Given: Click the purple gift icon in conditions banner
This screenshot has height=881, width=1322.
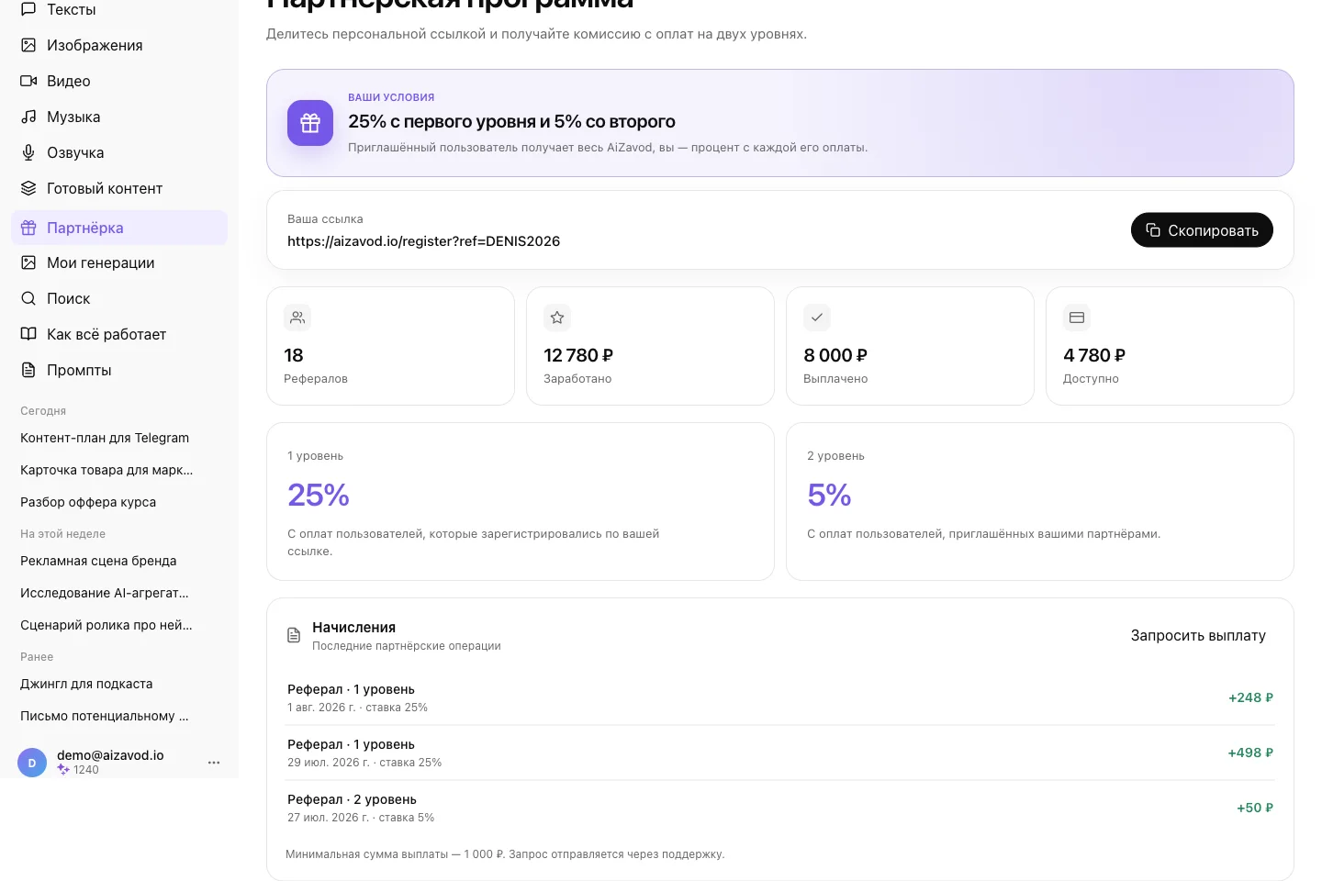Looking at the screenshot, I should 310,123.
